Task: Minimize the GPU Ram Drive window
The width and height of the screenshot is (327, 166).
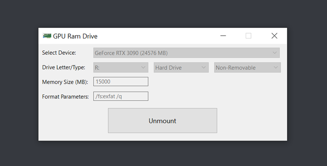Action: pos(223,36)
